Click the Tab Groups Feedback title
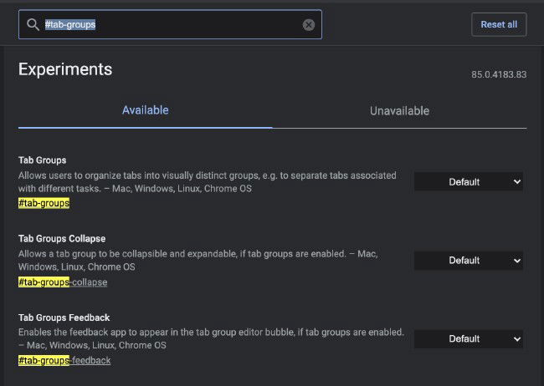544x386 pixels. point(64,317)
